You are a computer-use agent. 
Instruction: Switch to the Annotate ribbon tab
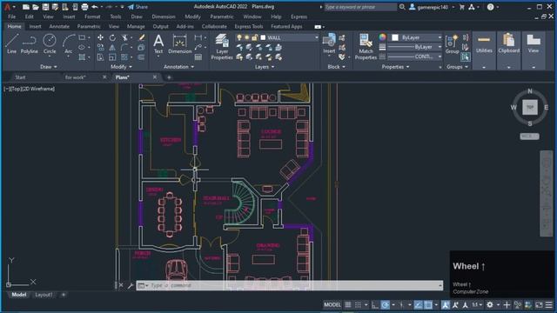59,26
